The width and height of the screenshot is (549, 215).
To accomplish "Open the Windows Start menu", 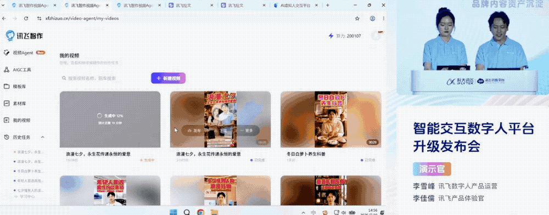I will 173,212.
